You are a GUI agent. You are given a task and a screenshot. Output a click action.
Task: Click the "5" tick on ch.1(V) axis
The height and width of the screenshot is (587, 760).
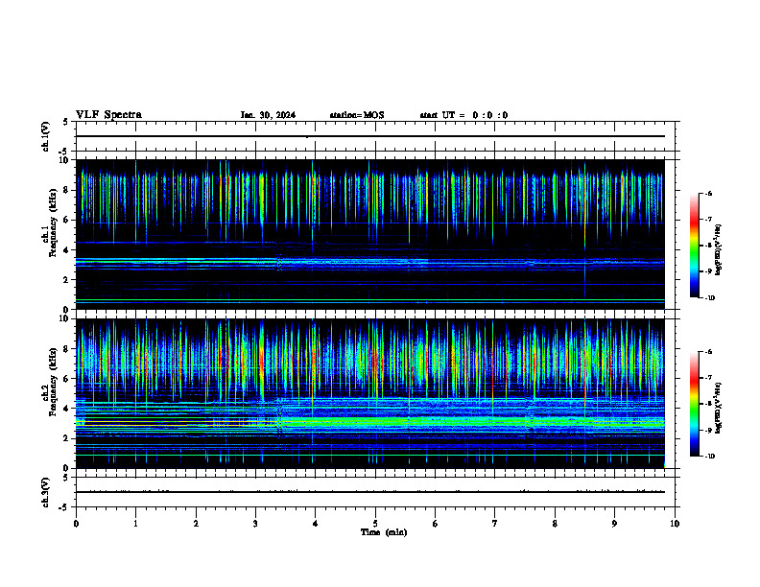coord(66,122)
